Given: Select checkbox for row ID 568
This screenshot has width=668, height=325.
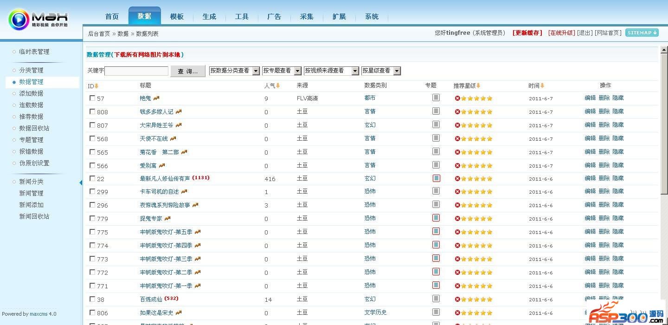Looking at the screenshot, I should [92, 138].
